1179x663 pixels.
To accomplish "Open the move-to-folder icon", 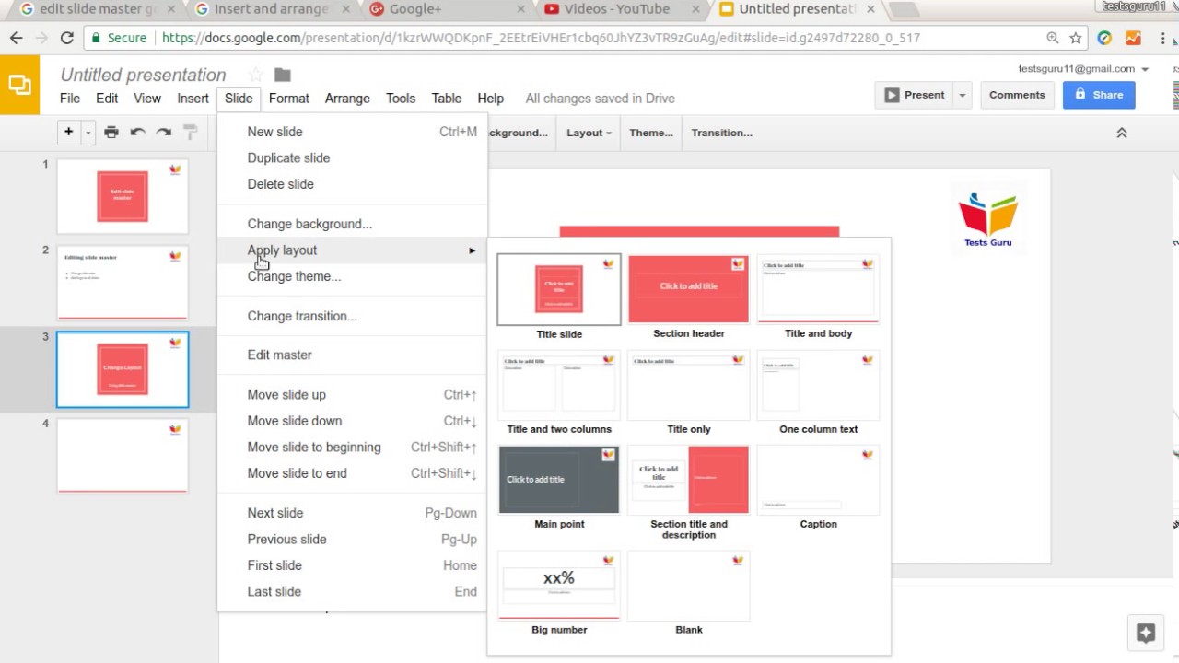I will coord(283,75).
